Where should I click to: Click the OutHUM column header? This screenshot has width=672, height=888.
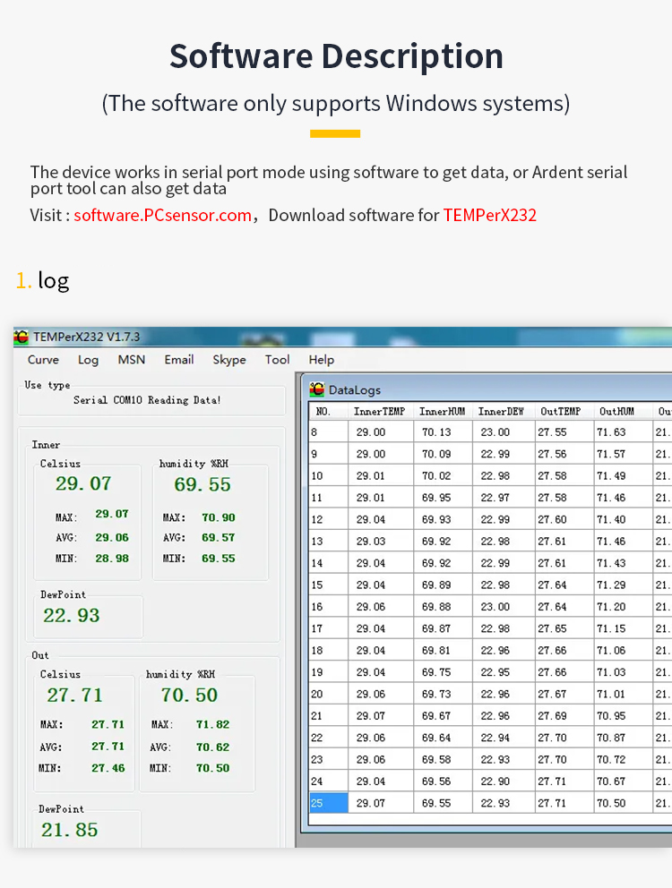(x=617, y=411)
